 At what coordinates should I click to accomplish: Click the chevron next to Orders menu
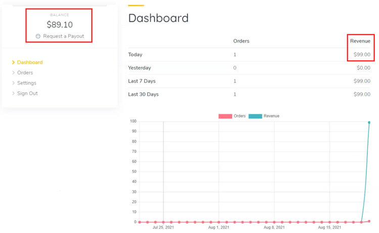(x=13, y=73)
